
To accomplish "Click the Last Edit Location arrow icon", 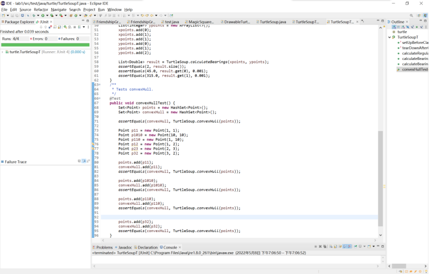I will pyautogui.click(x=143, y=16).
